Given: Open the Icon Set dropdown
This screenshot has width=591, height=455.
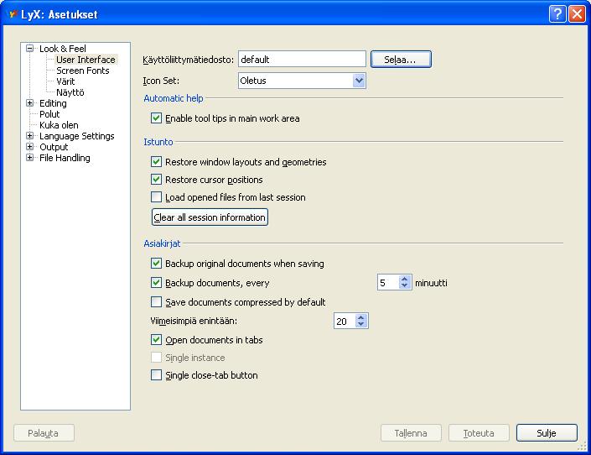Looking at the screenshot, I should [359, 81].
